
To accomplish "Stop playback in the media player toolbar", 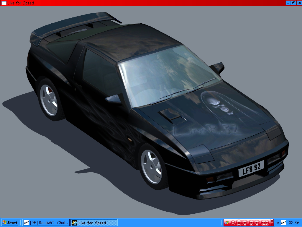I will 245,223.
